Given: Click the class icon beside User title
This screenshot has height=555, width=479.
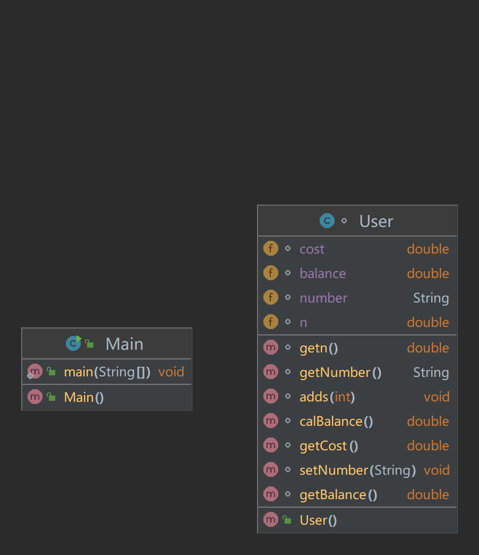Looking at the screenshot, I should click(327, 221).
